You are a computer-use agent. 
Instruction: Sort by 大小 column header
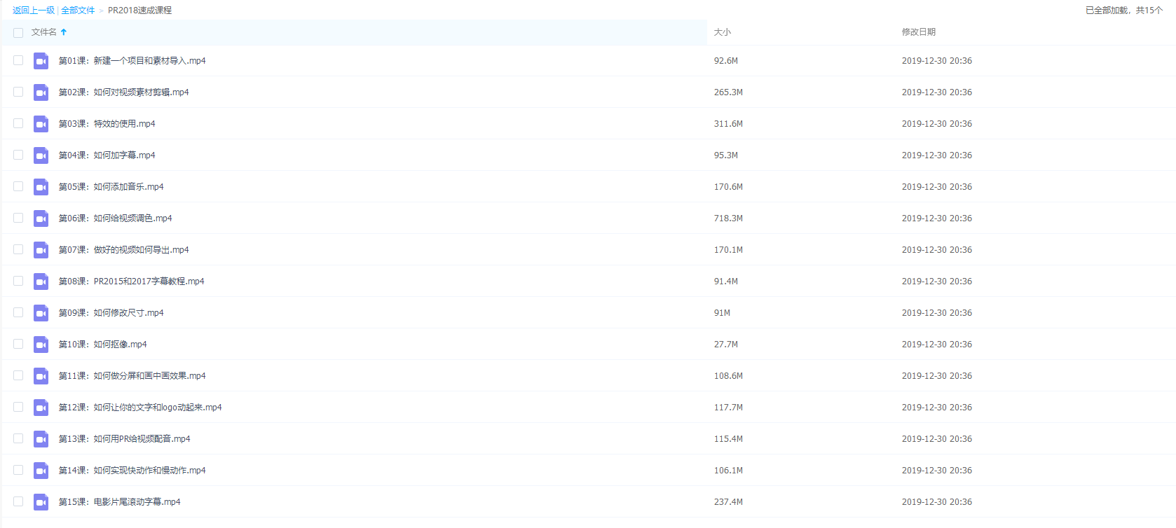[x=722, y=32]
